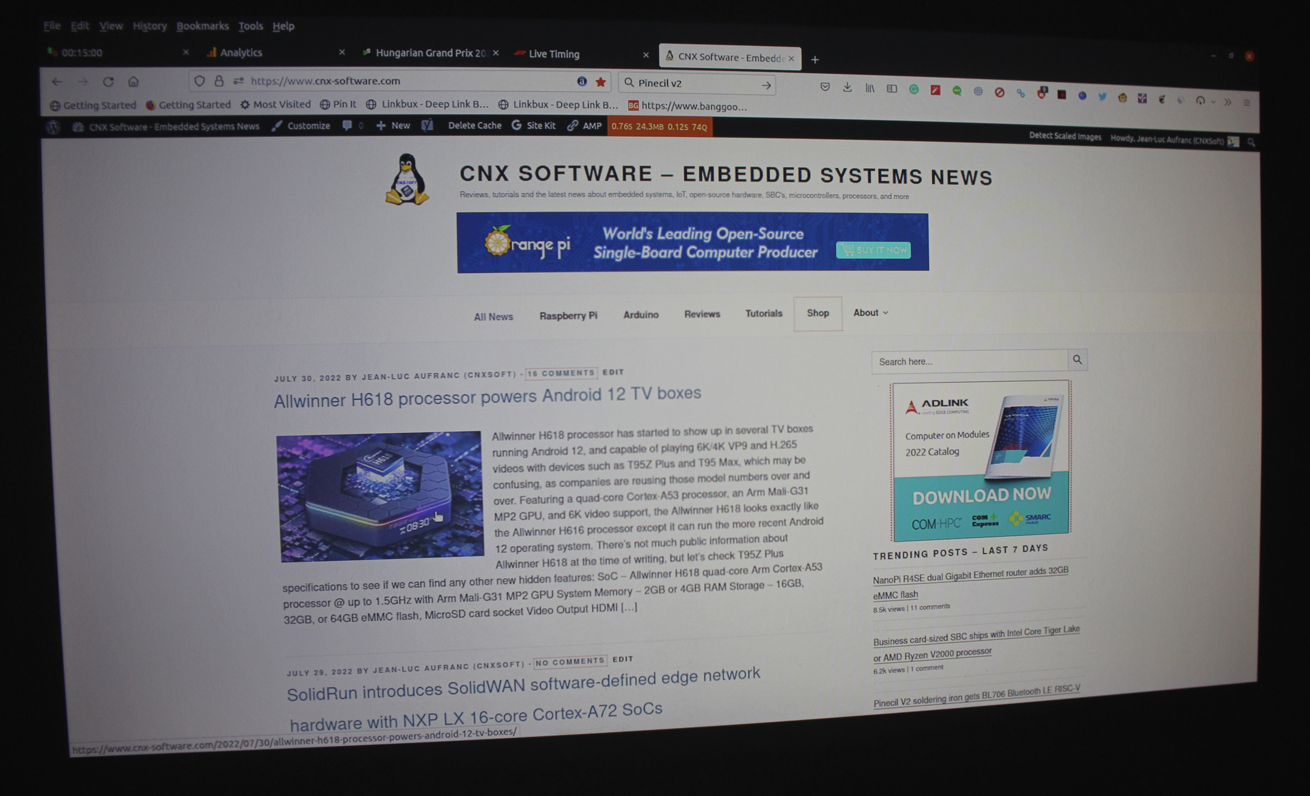
Task: Click AMP in the admin bar
Action: (585, 126)
